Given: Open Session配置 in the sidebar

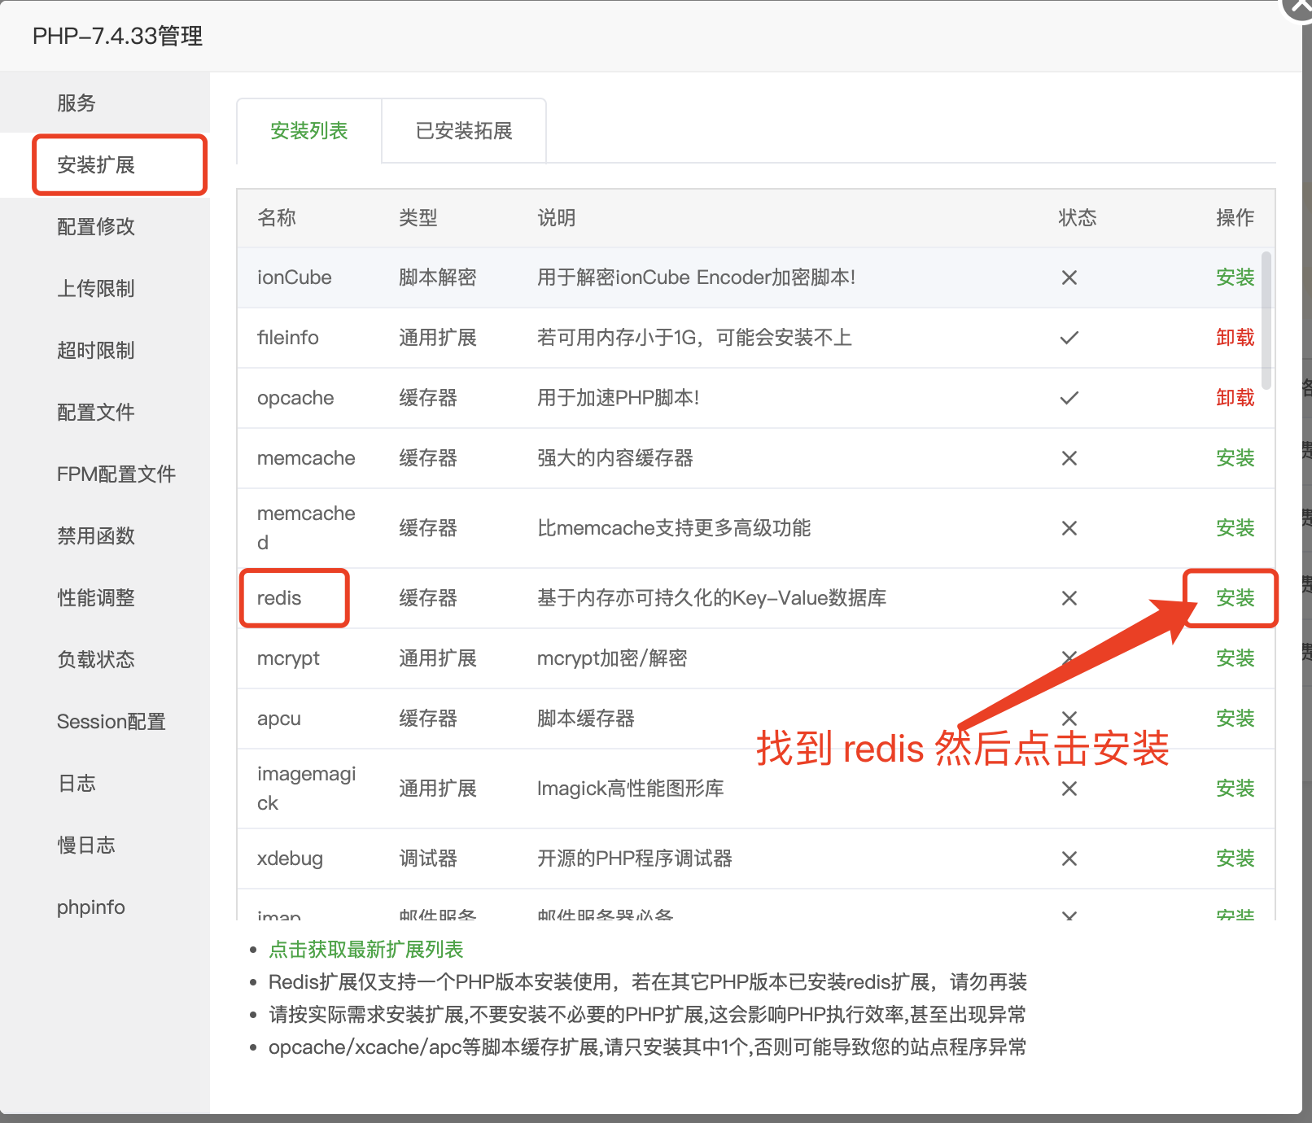Looking at the screenshot, I should click(111, 722).
